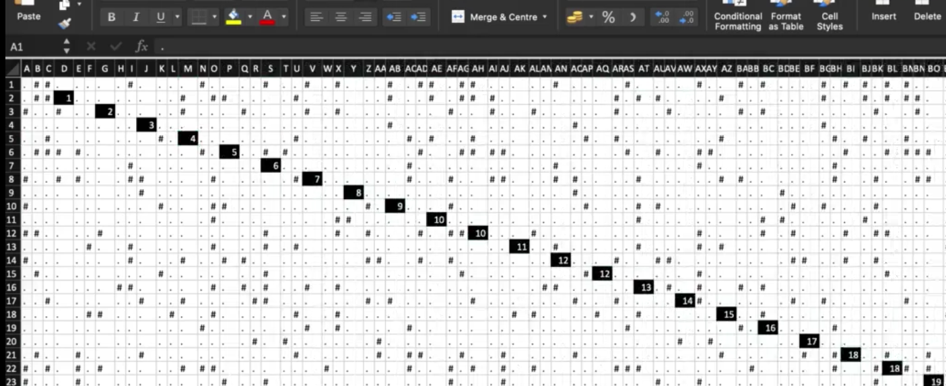Image resolution: width=946 pixels, height=386 pixels.
Task: Select the black cell numbered 3
Action: (x=146, y=125)
